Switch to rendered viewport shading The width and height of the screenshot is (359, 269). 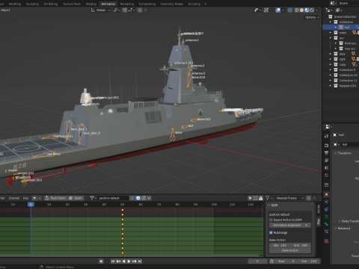pyautogui.click(x=312, y=10)
